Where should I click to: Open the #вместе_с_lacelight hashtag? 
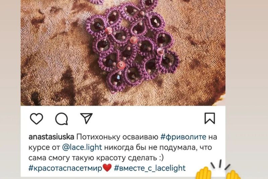click(x=150, y=168)
